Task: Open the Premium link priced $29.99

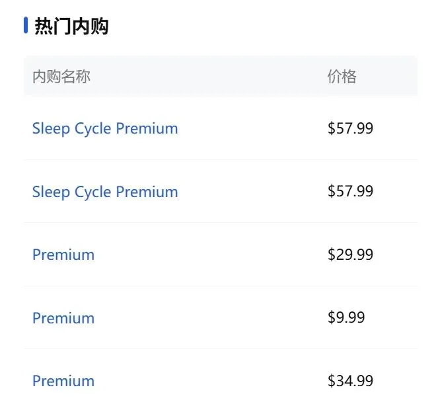Action: tap(63, 255)
